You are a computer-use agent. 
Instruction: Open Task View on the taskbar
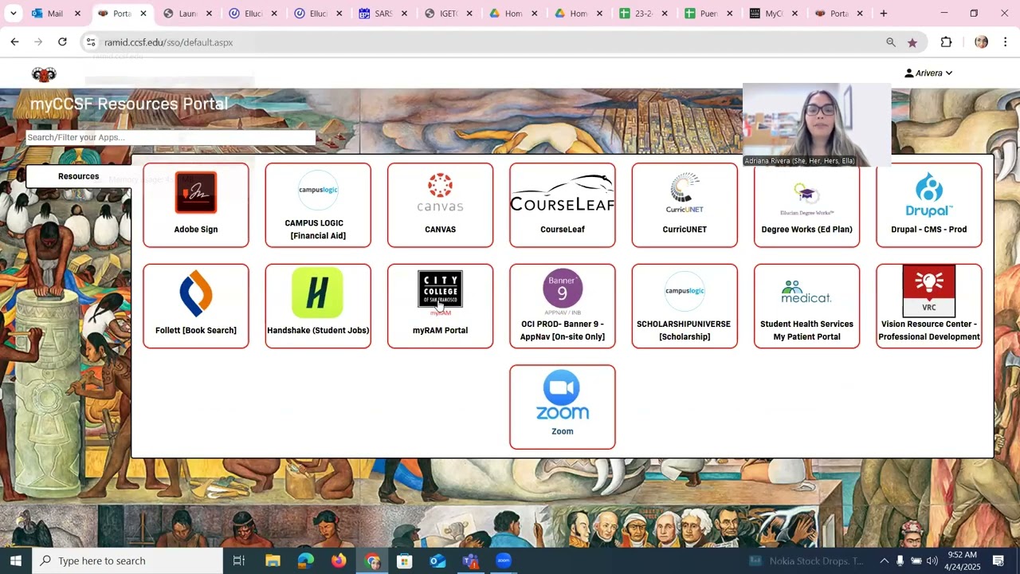coord(238,560)
